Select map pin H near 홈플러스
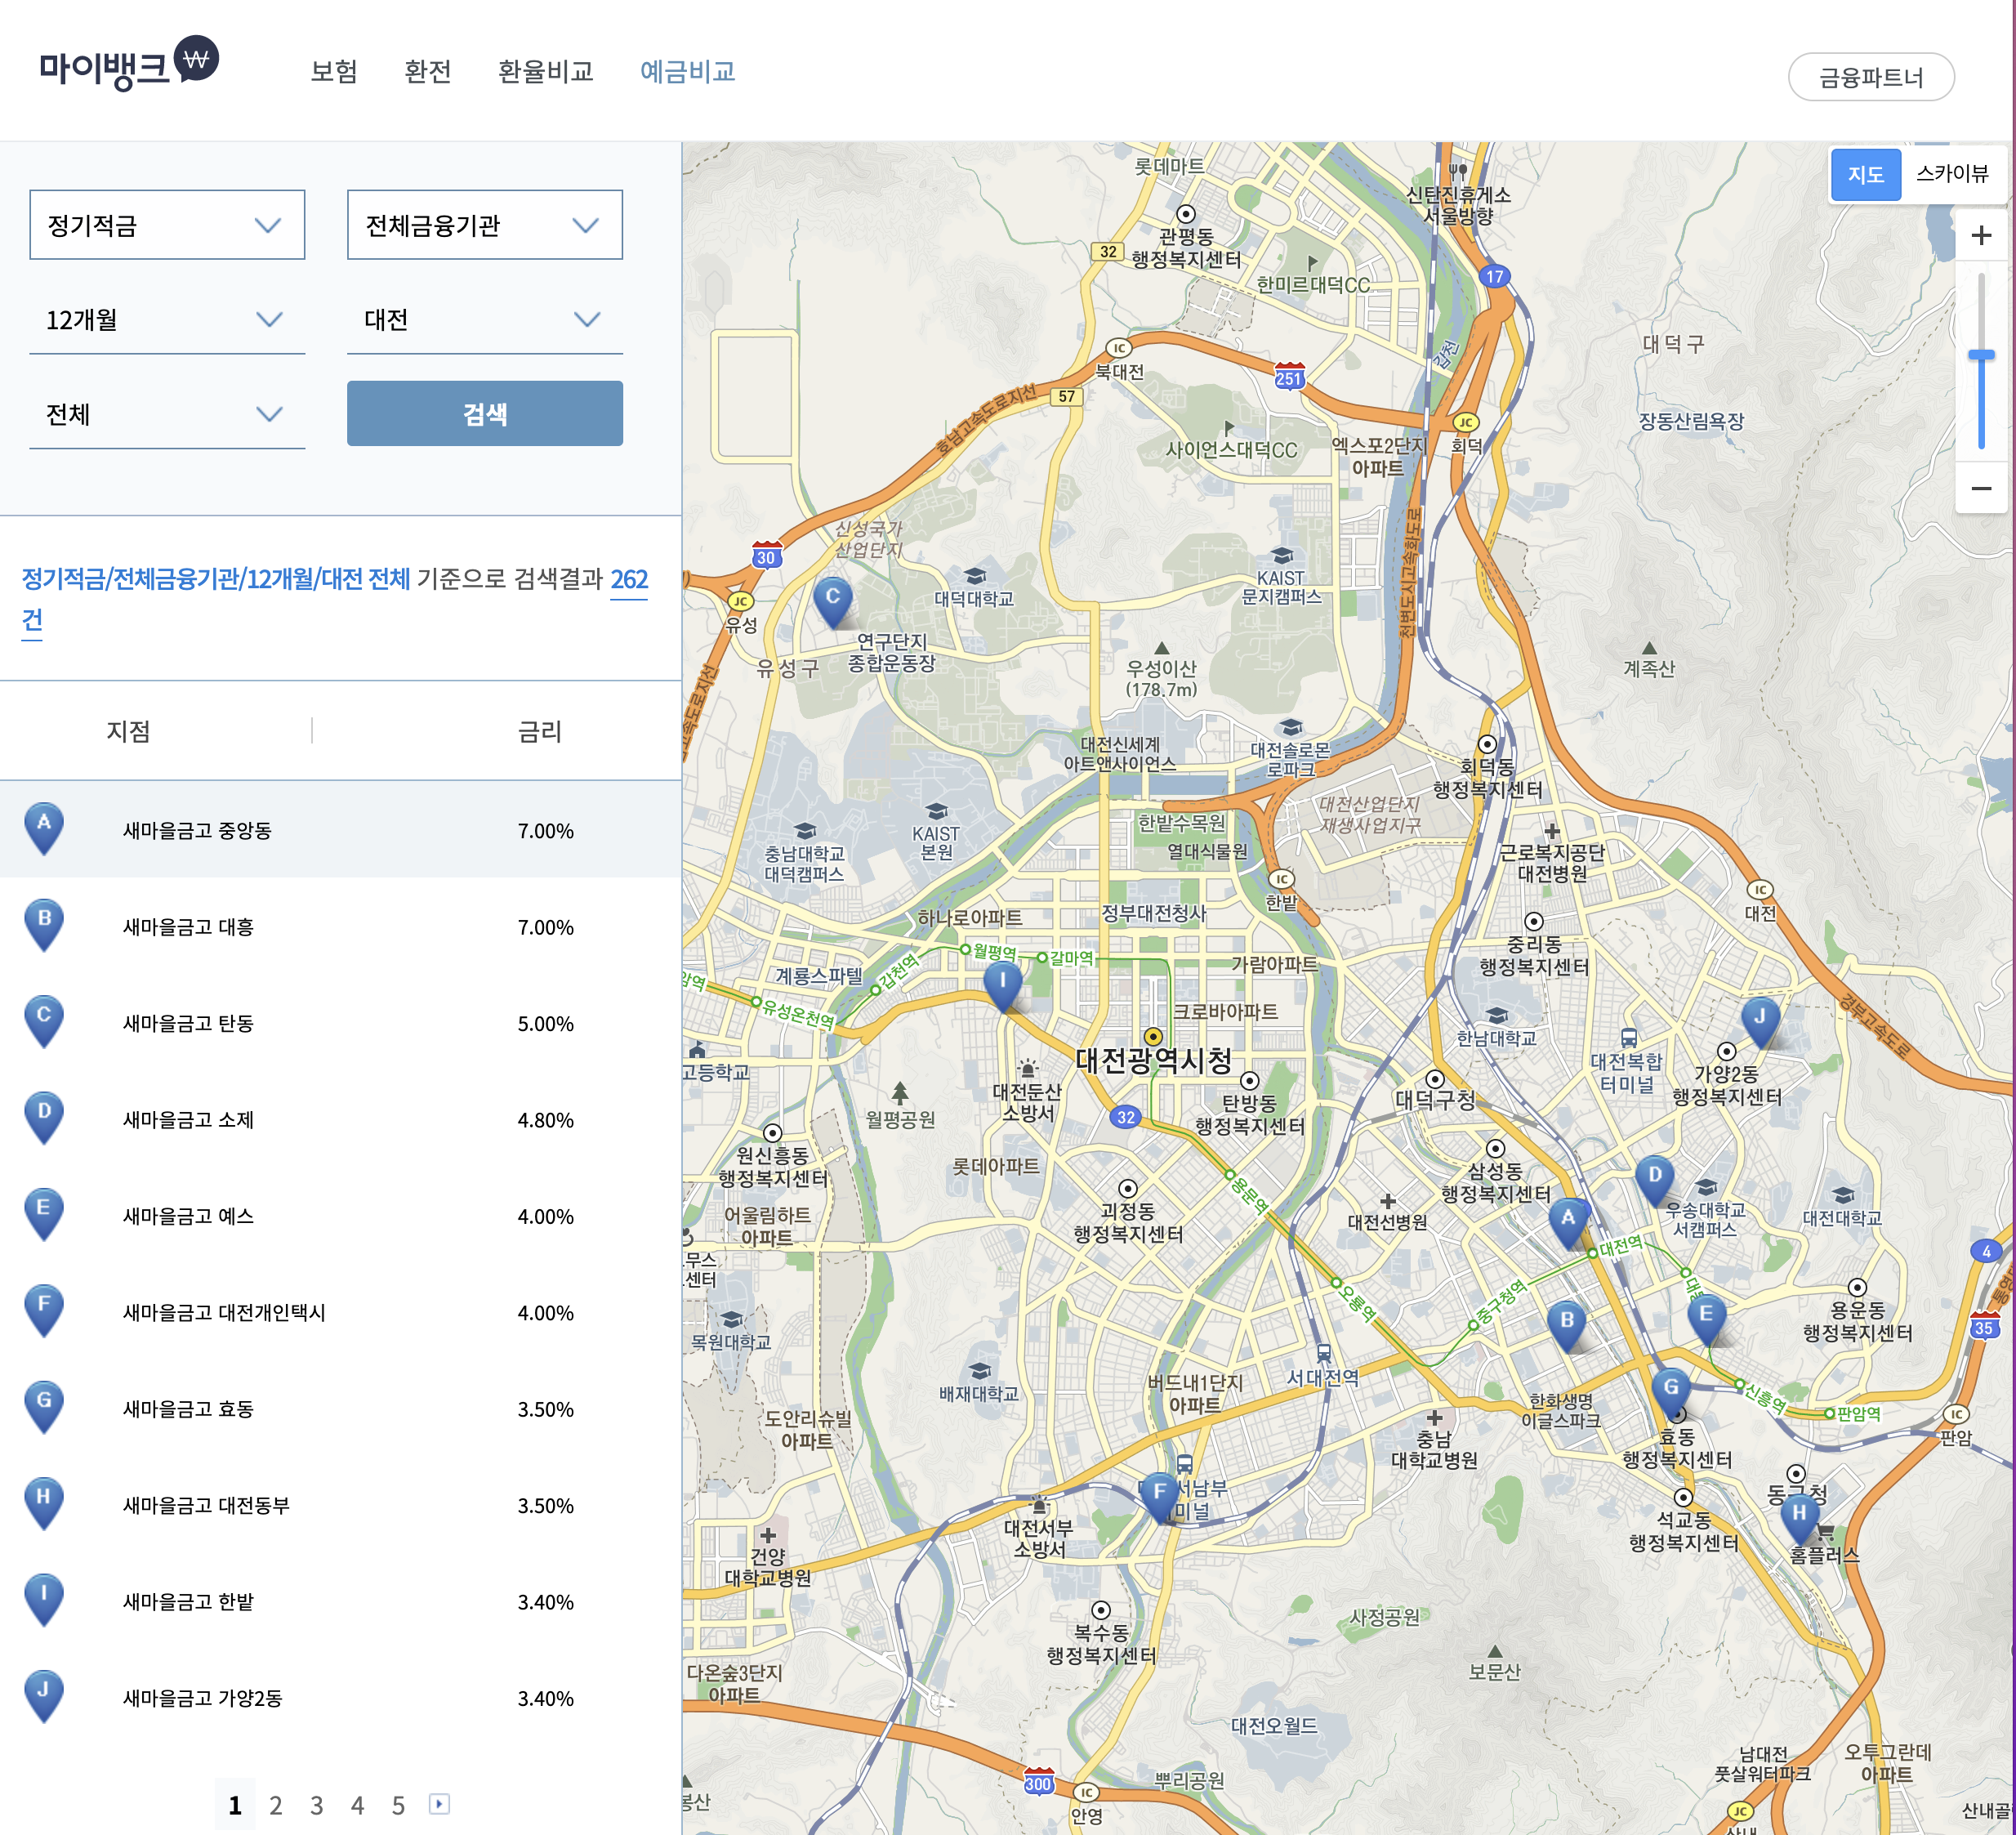2016x1835 pixels. click(x=1799, y=1518)
